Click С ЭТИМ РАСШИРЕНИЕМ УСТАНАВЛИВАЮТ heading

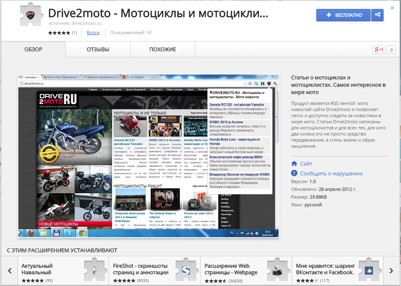click(62, 250)
